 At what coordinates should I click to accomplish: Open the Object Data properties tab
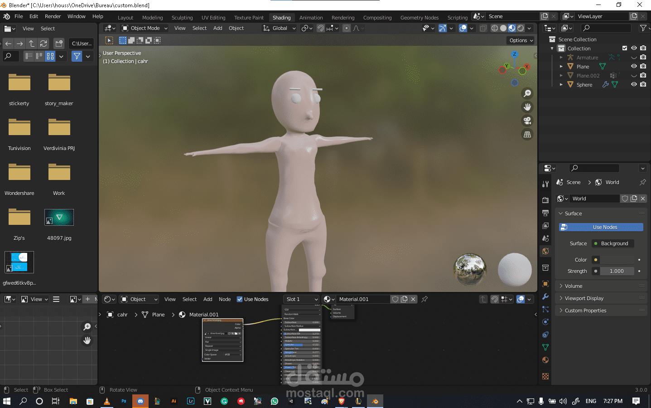coord(545,347)
